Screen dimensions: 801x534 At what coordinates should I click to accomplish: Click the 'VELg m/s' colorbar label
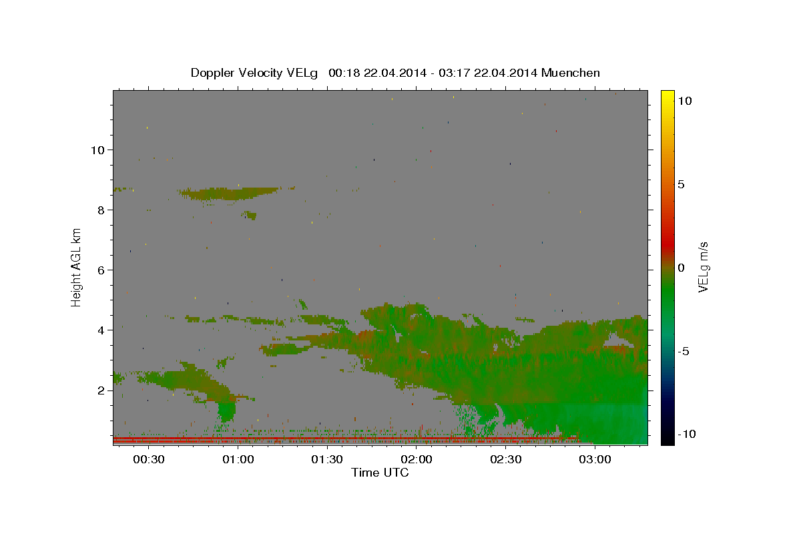pyautogui.click(x=703, y=267)
